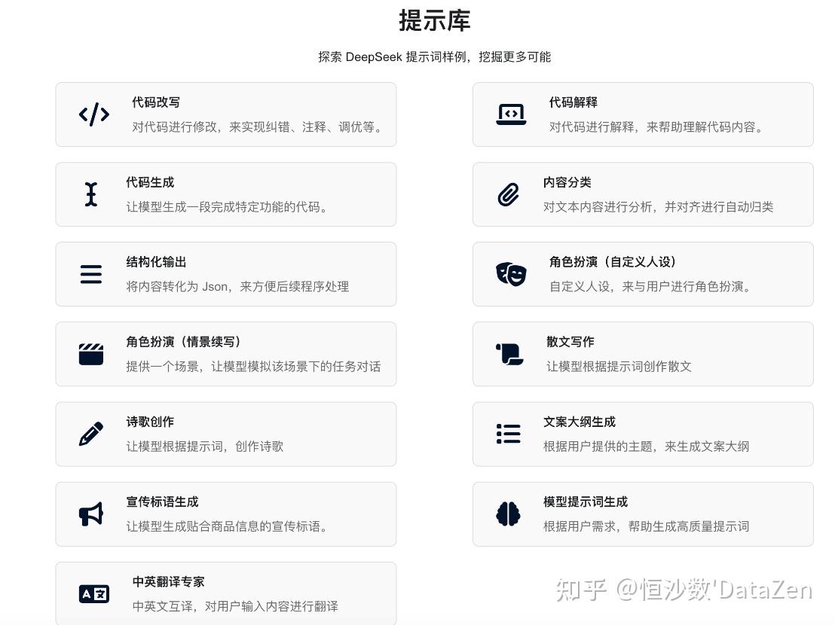Click the theater masks icon for 角色扮演 自定义人设
The image size is (835, 625).
(511, 274)
